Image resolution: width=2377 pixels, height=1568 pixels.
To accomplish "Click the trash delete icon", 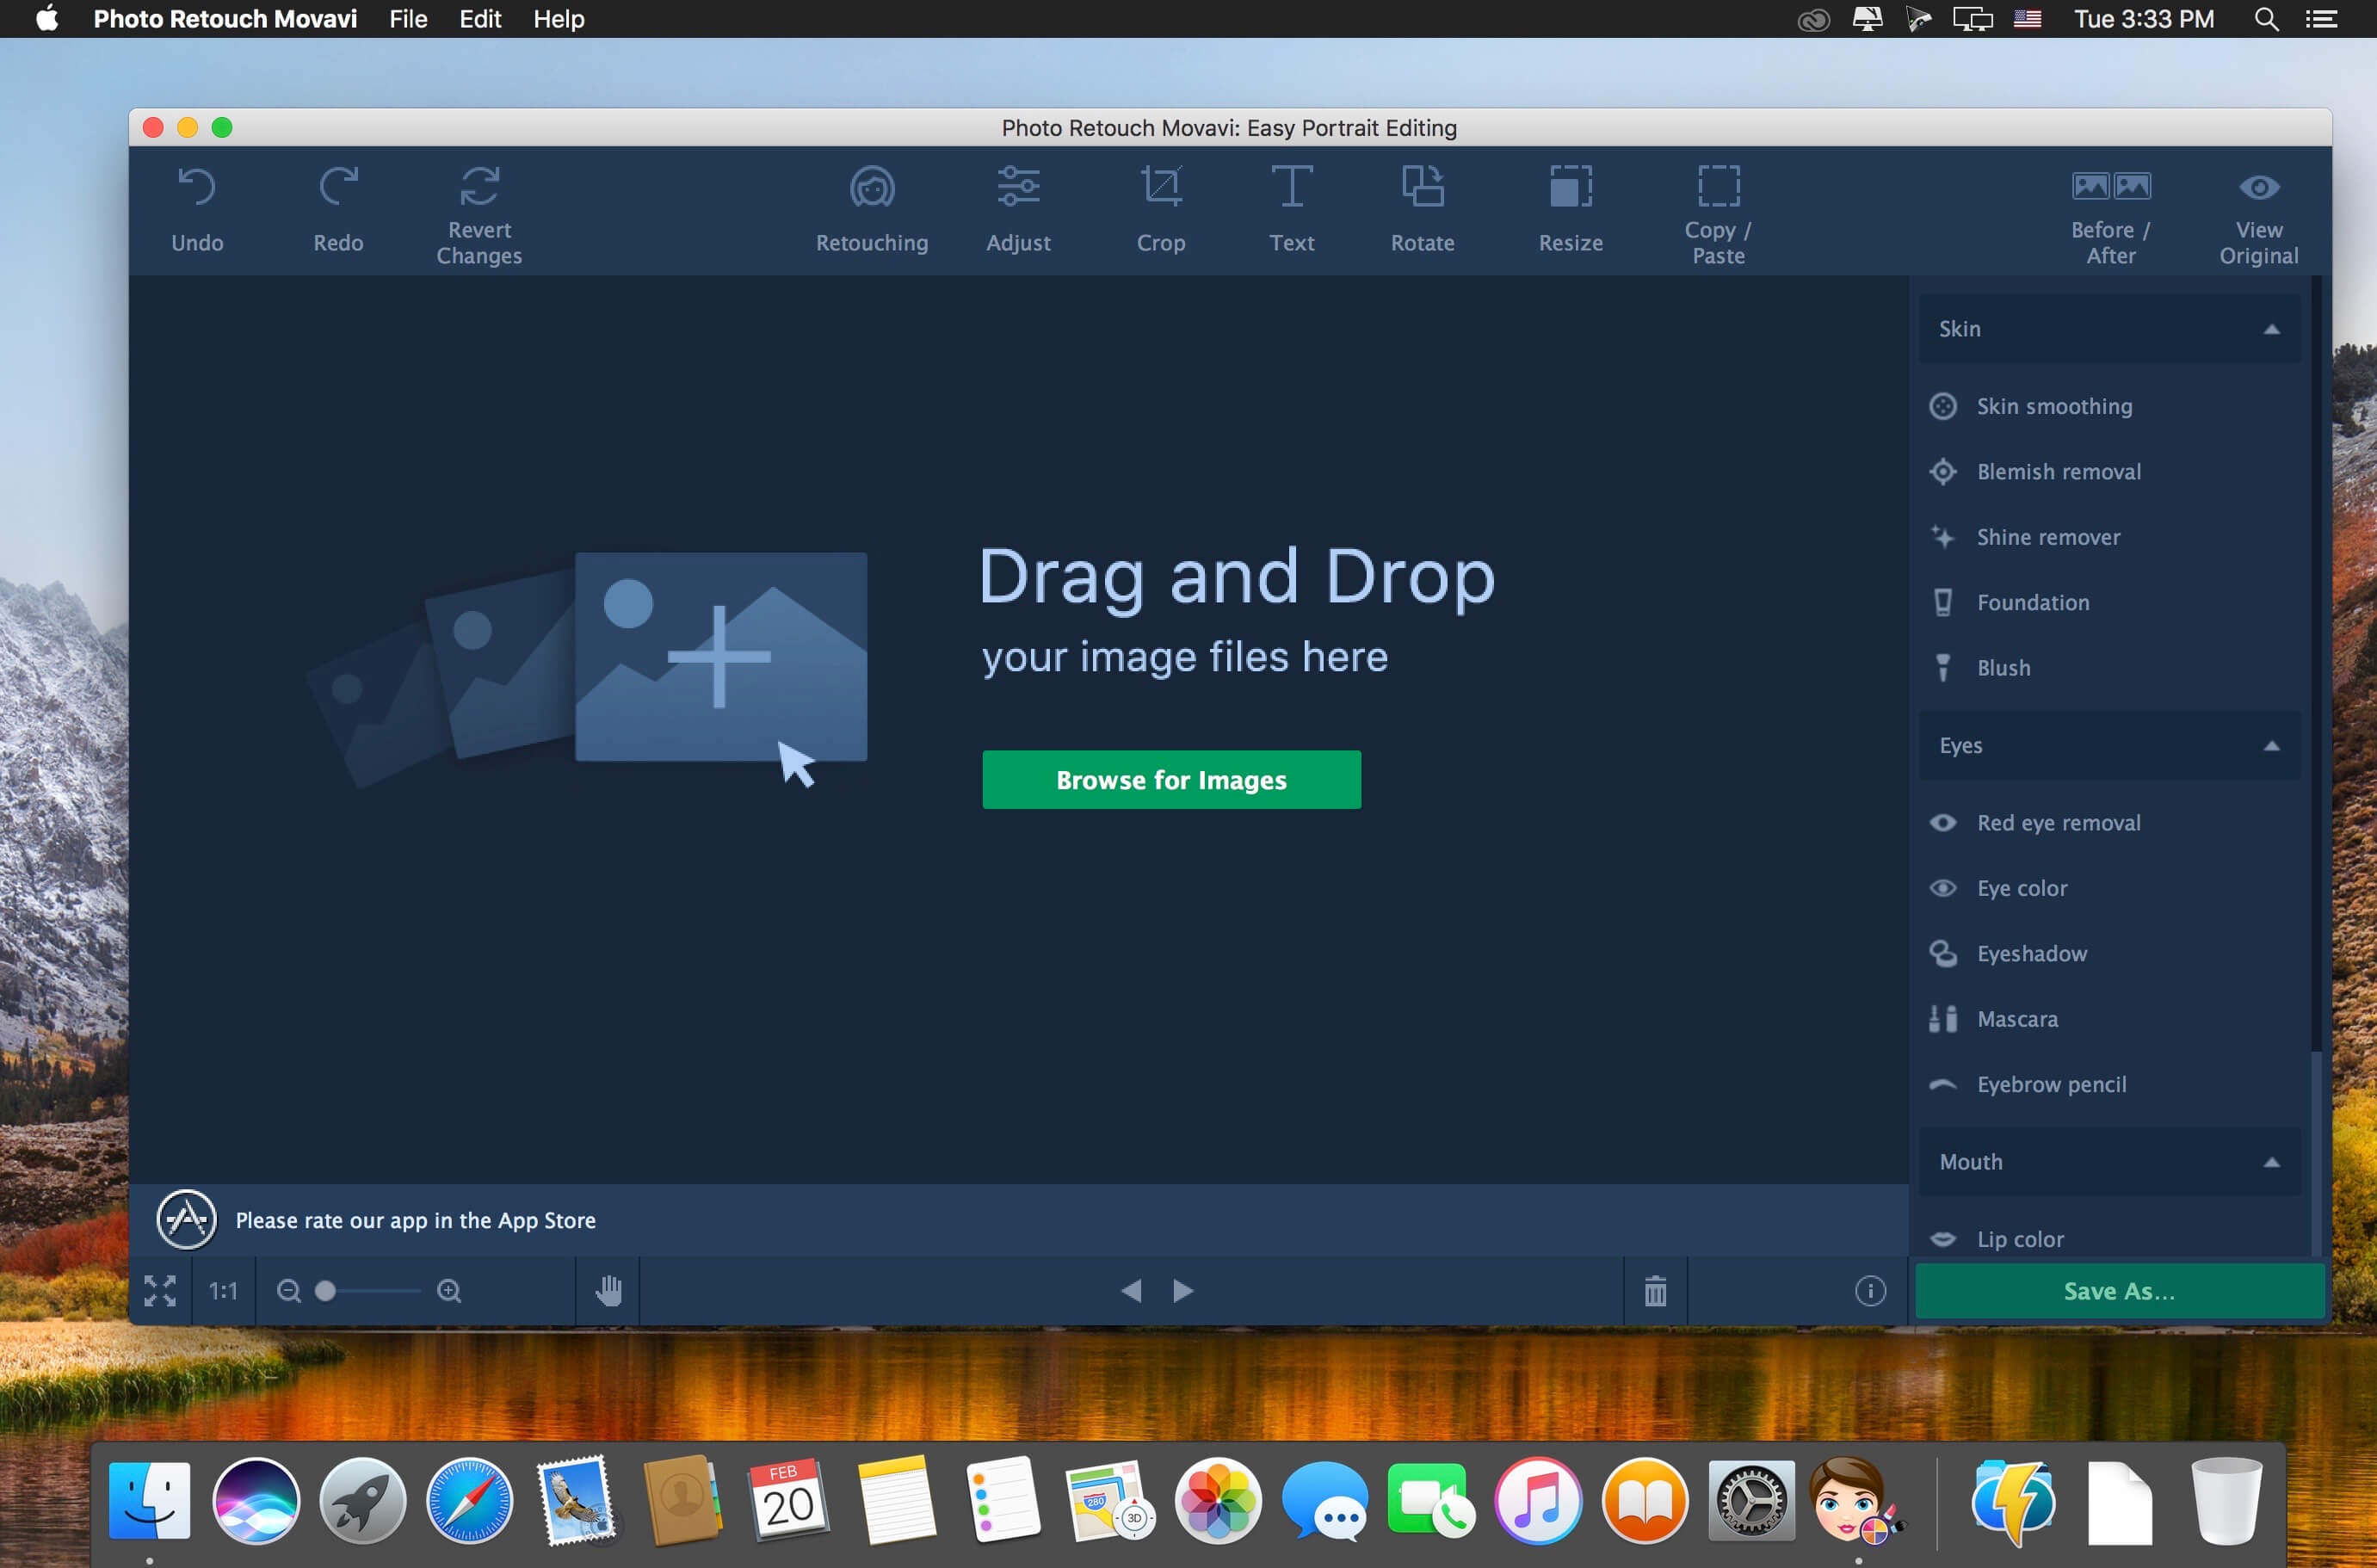I will [1655, 1291].
